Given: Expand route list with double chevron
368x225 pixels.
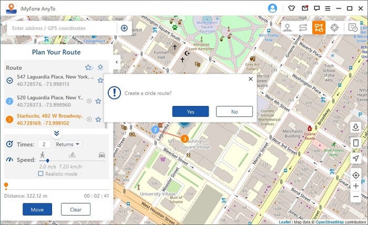Looking at the screenshot, I should coord(57,133).
